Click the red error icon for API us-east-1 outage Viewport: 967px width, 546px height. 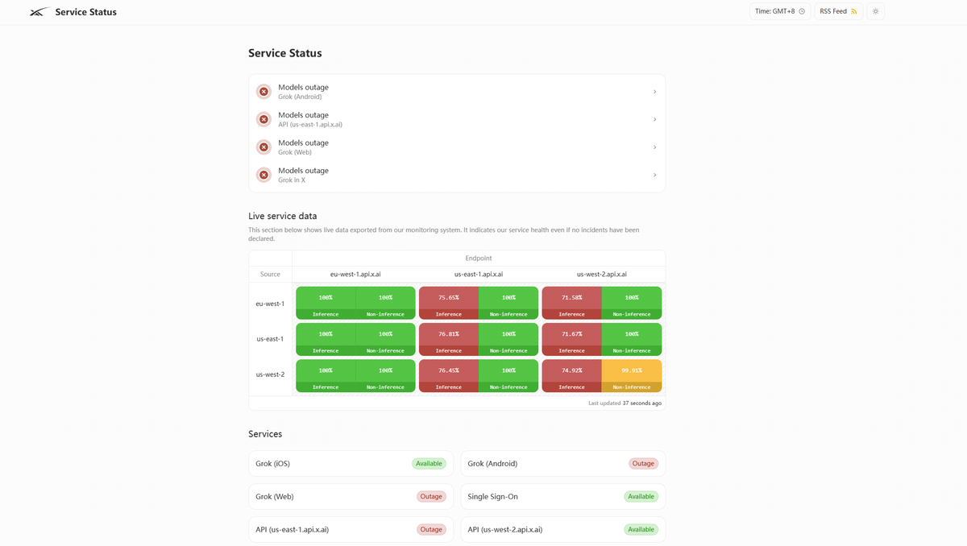[x=264, y=119]
